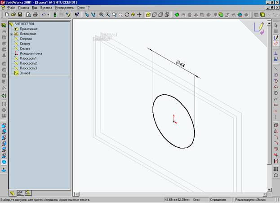Expand the Освещение tree node
This screenshot has width=280, height=203.
click(11, 34)
